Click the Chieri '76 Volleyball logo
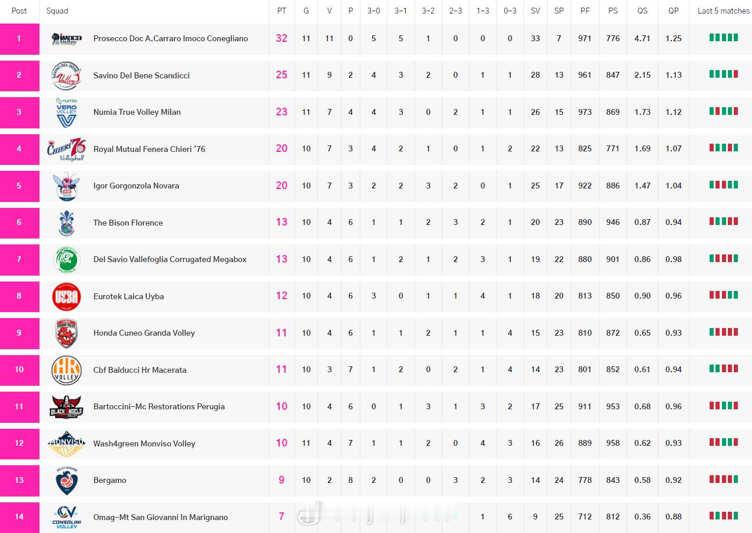Image resolution: width=752 pixels, height=533 pixels. 67,149
